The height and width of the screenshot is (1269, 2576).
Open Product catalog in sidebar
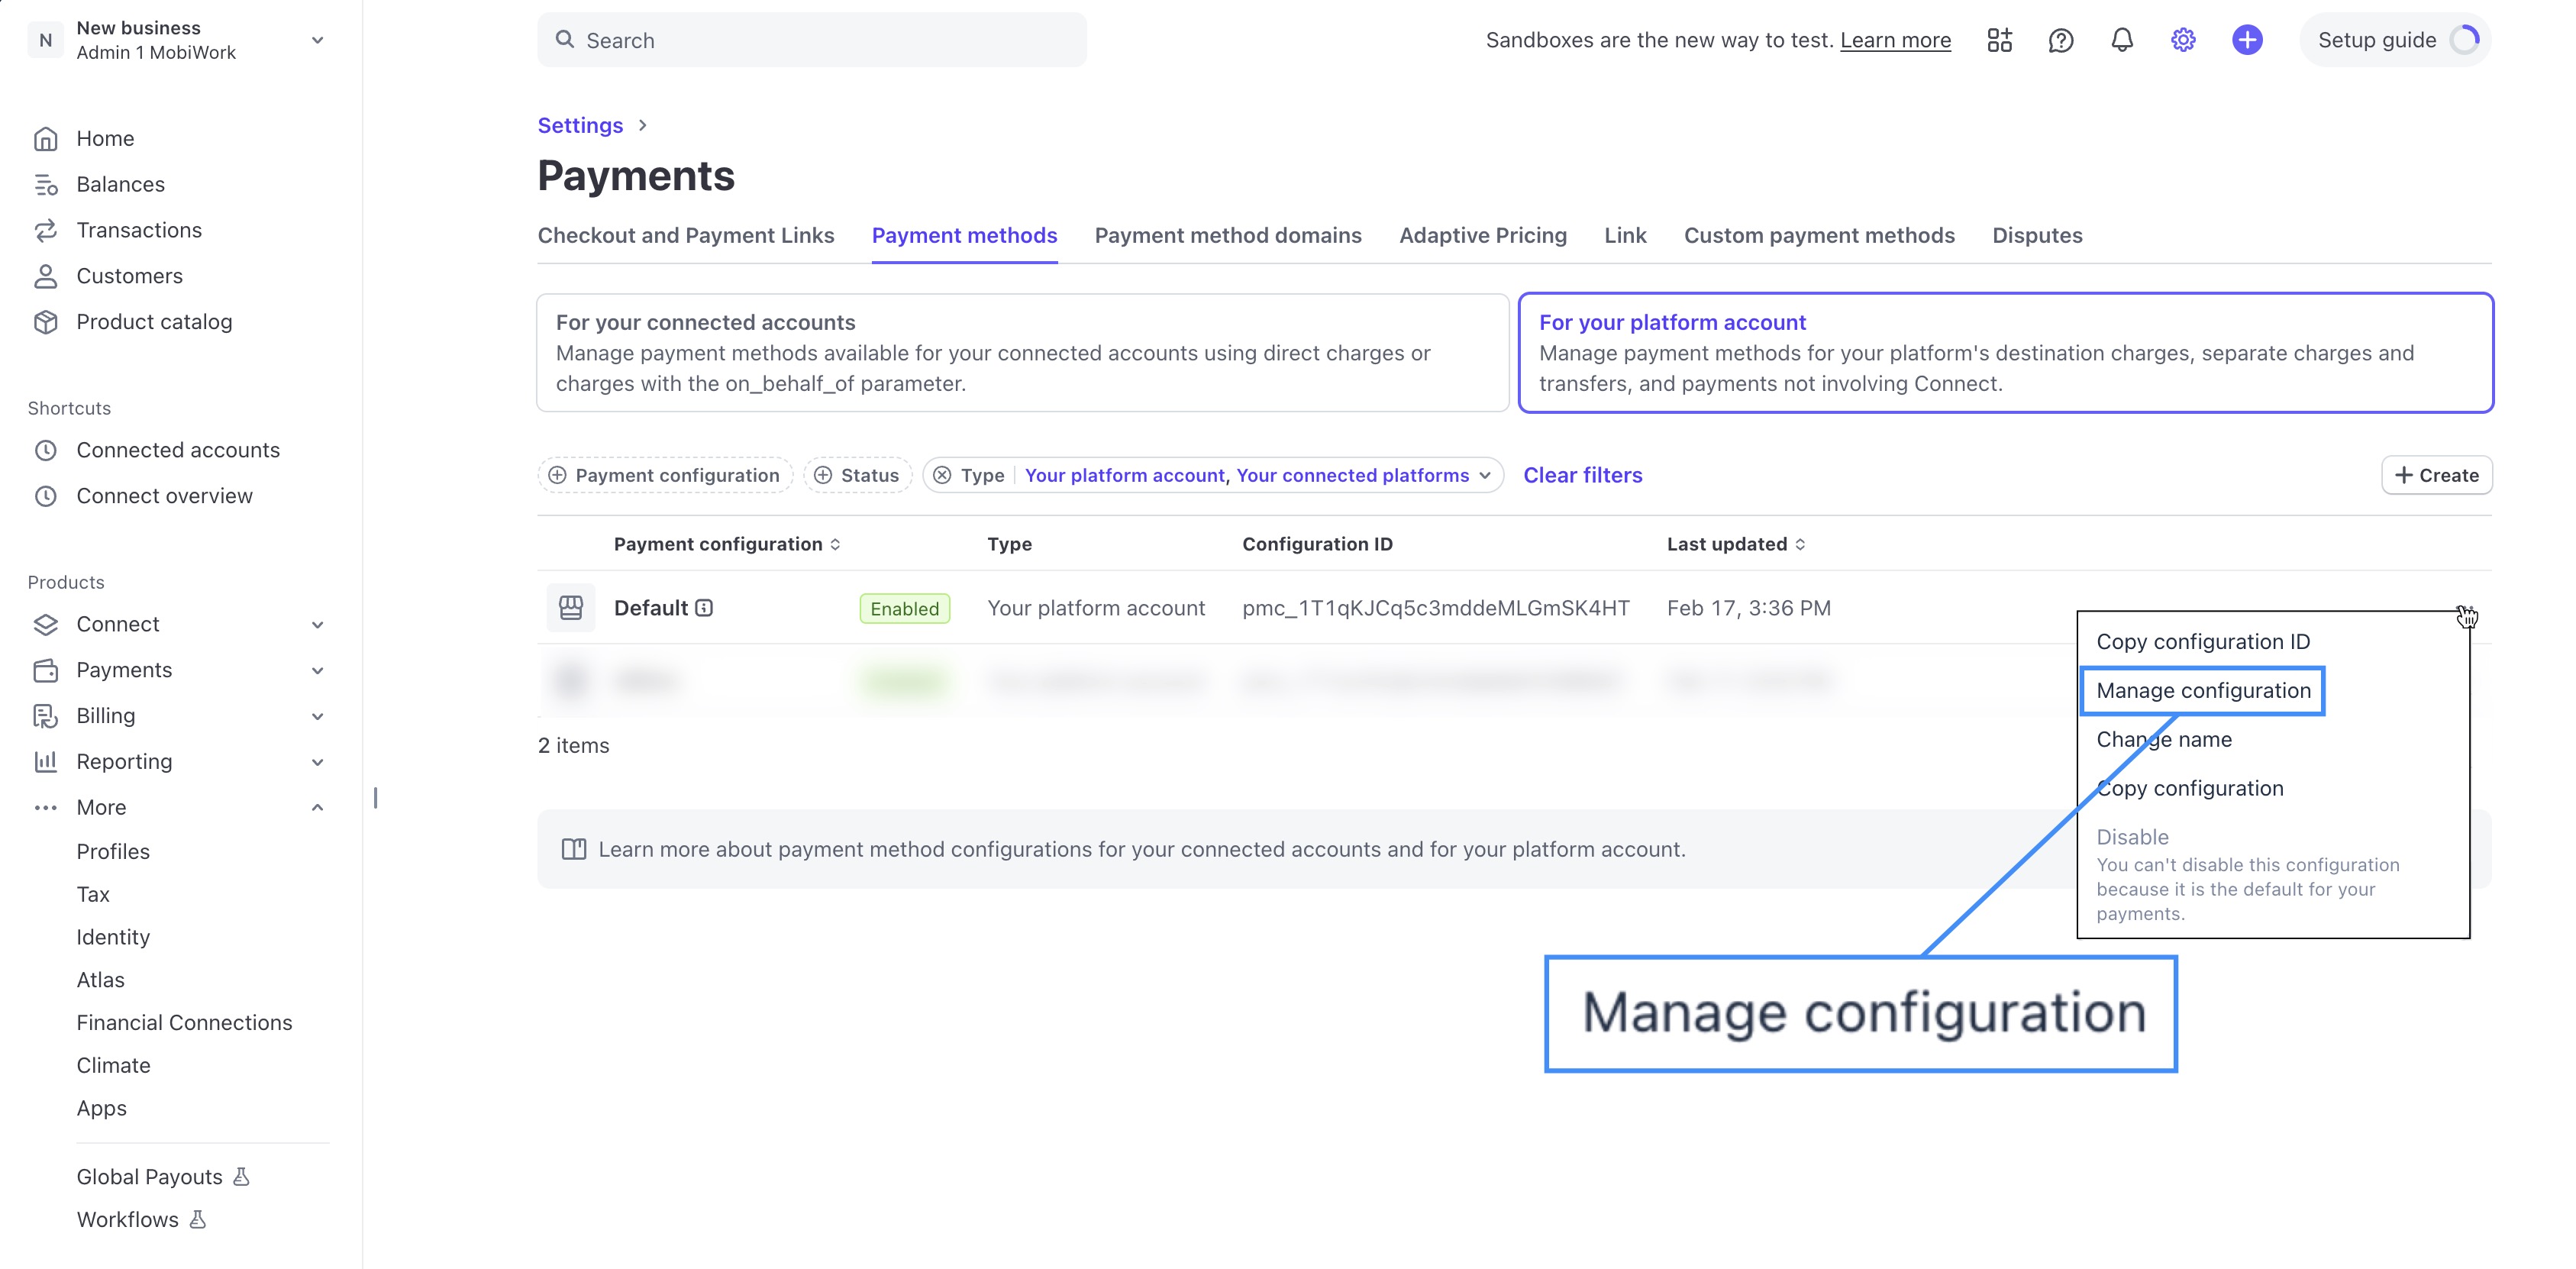click(x=154, y=322)
